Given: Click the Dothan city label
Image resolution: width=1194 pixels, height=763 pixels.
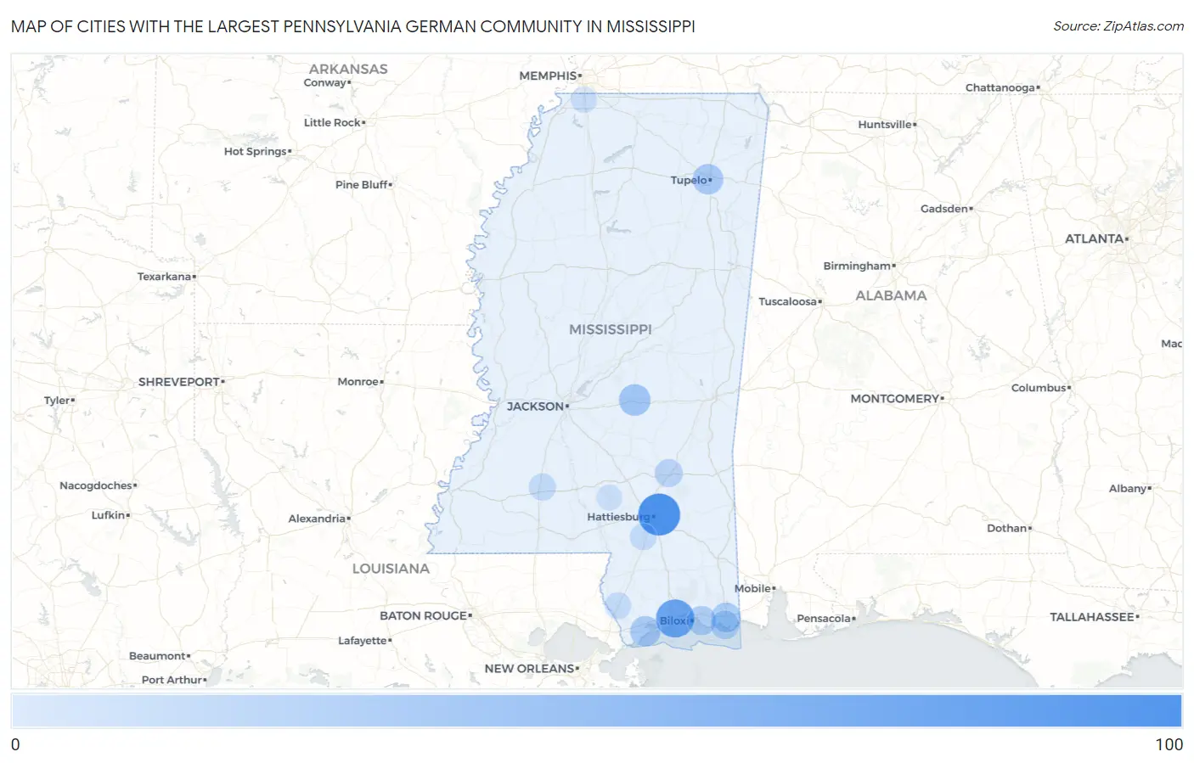Looking at the screenshot, I should pos(1007,528).
